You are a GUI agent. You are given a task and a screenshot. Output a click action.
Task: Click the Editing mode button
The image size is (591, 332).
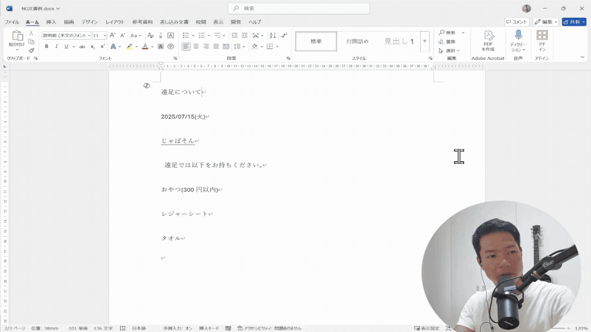click(546, 22)
